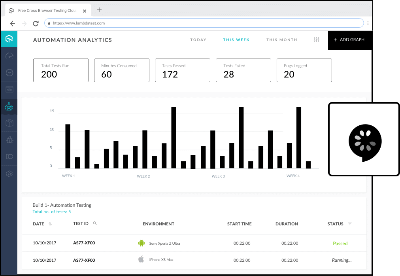Image resolution: width=400 pixels, height=276 pixels.
Task: Select the bug tracker icon in sidebar
Action: point(9,140)
